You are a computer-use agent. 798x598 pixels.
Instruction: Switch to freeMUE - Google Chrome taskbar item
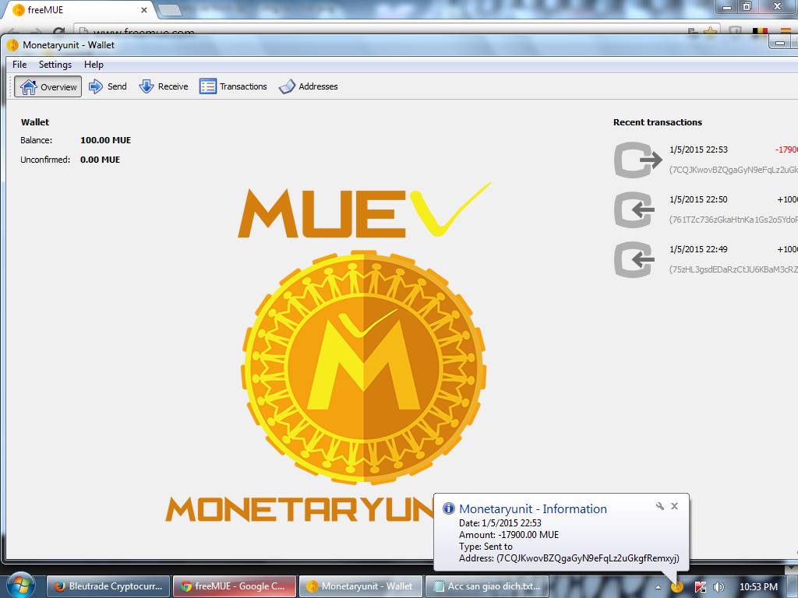(234, 586)
